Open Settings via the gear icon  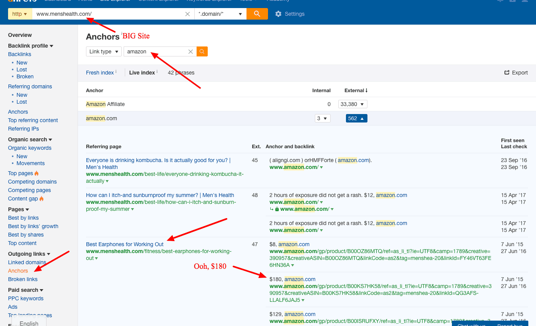(278, 14)
